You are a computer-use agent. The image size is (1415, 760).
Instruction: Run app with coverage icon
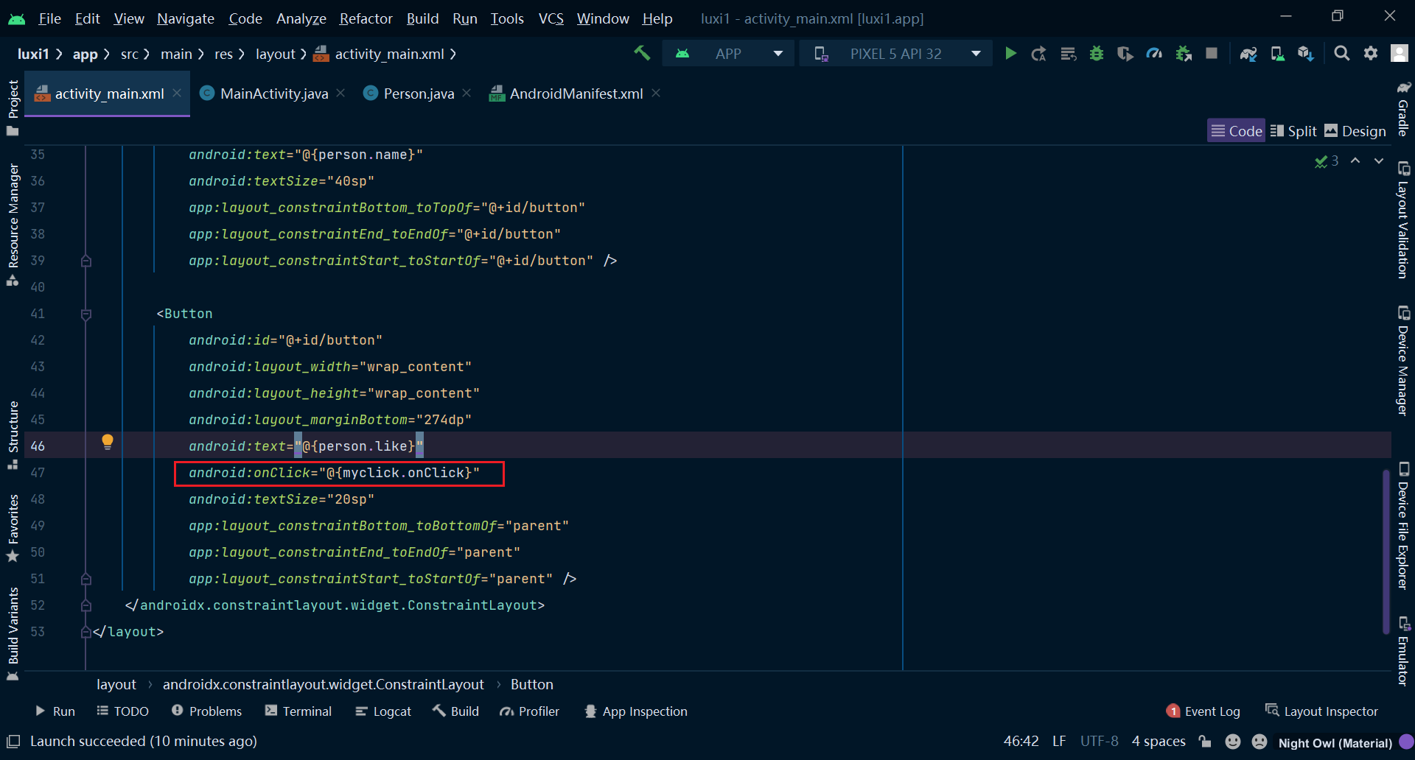(x=1125, y=53)
